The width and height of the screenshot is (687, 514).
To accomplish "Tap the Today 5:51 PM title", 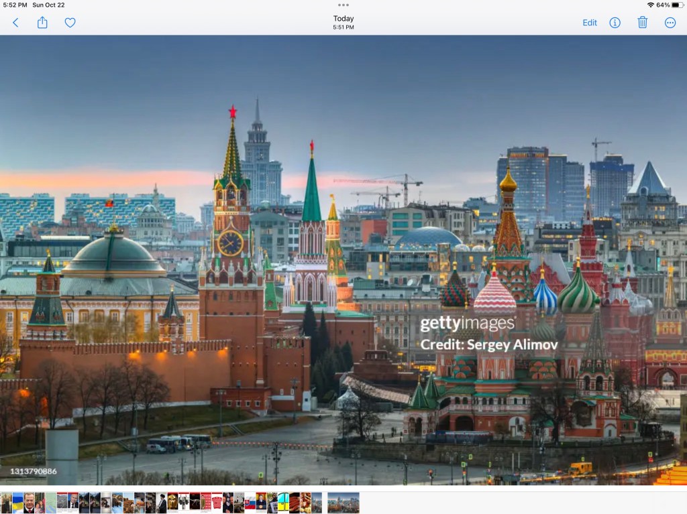I will [343, 23].
